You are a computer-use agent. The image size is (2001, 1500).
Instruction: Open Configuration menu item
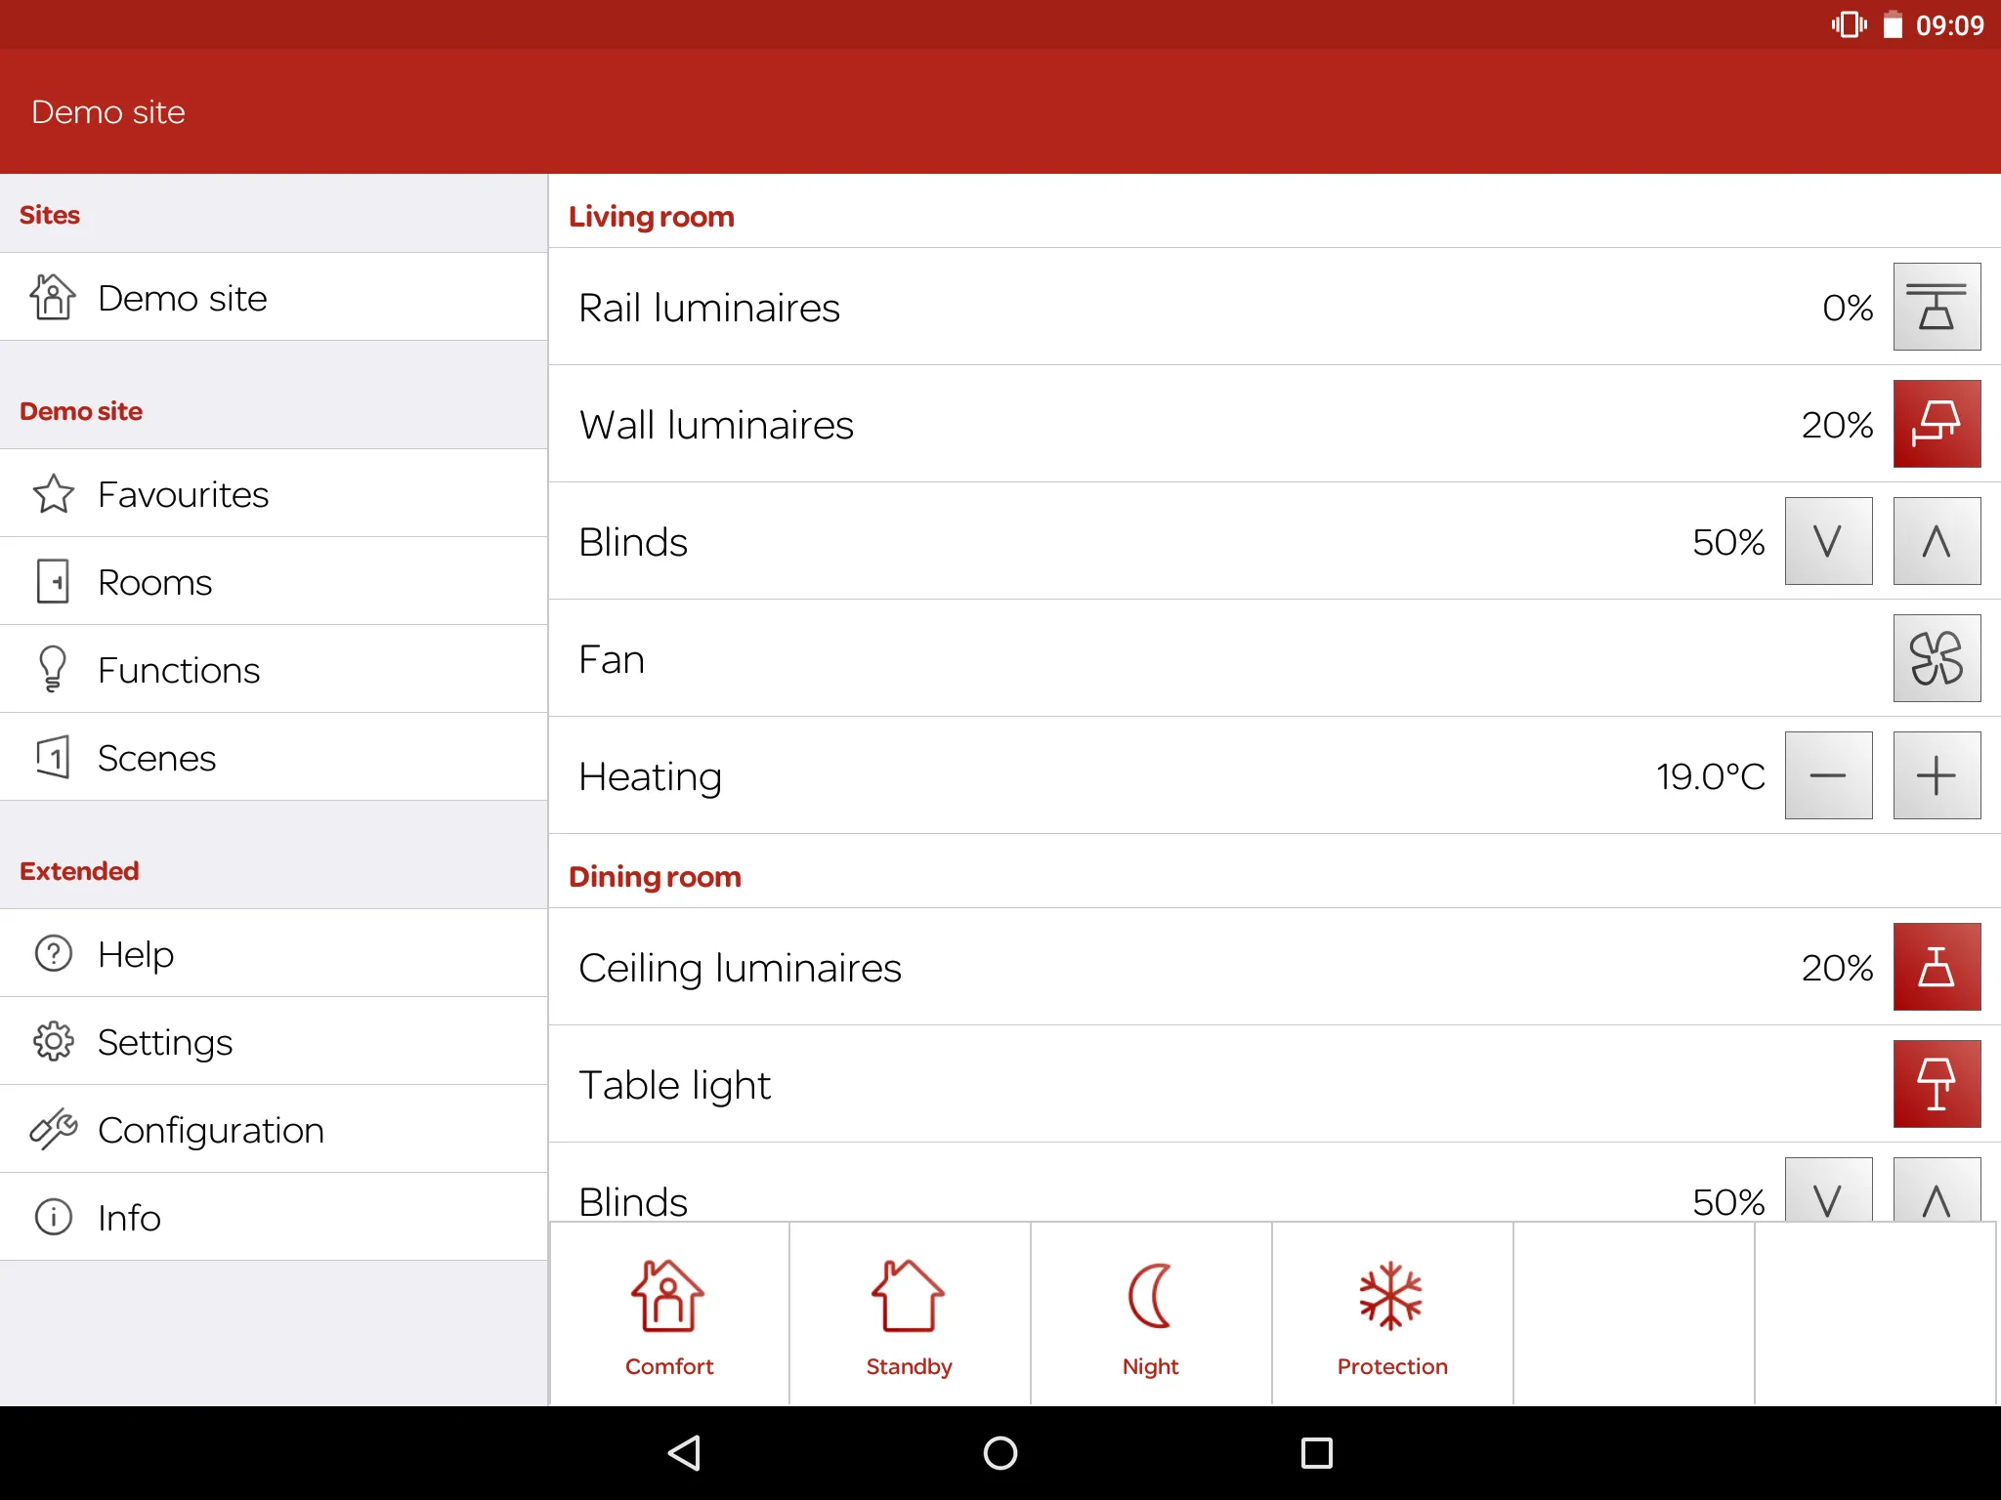[x=274, y=1129]
